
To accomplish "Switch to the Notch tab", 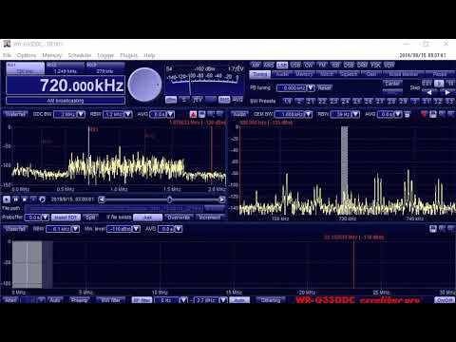I will (327, 74).
